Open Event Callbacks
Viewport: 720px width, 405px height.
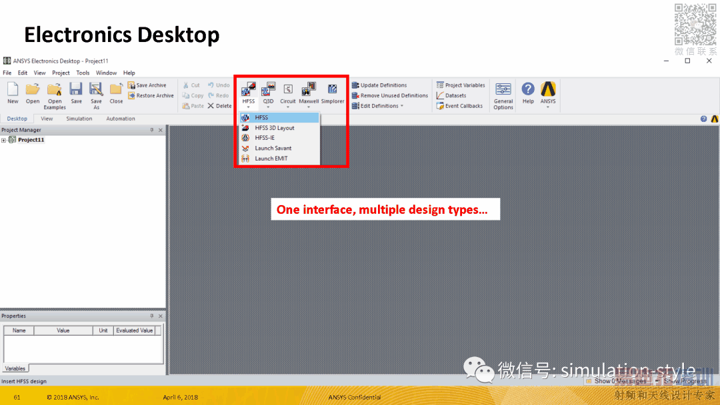(459, 106)
